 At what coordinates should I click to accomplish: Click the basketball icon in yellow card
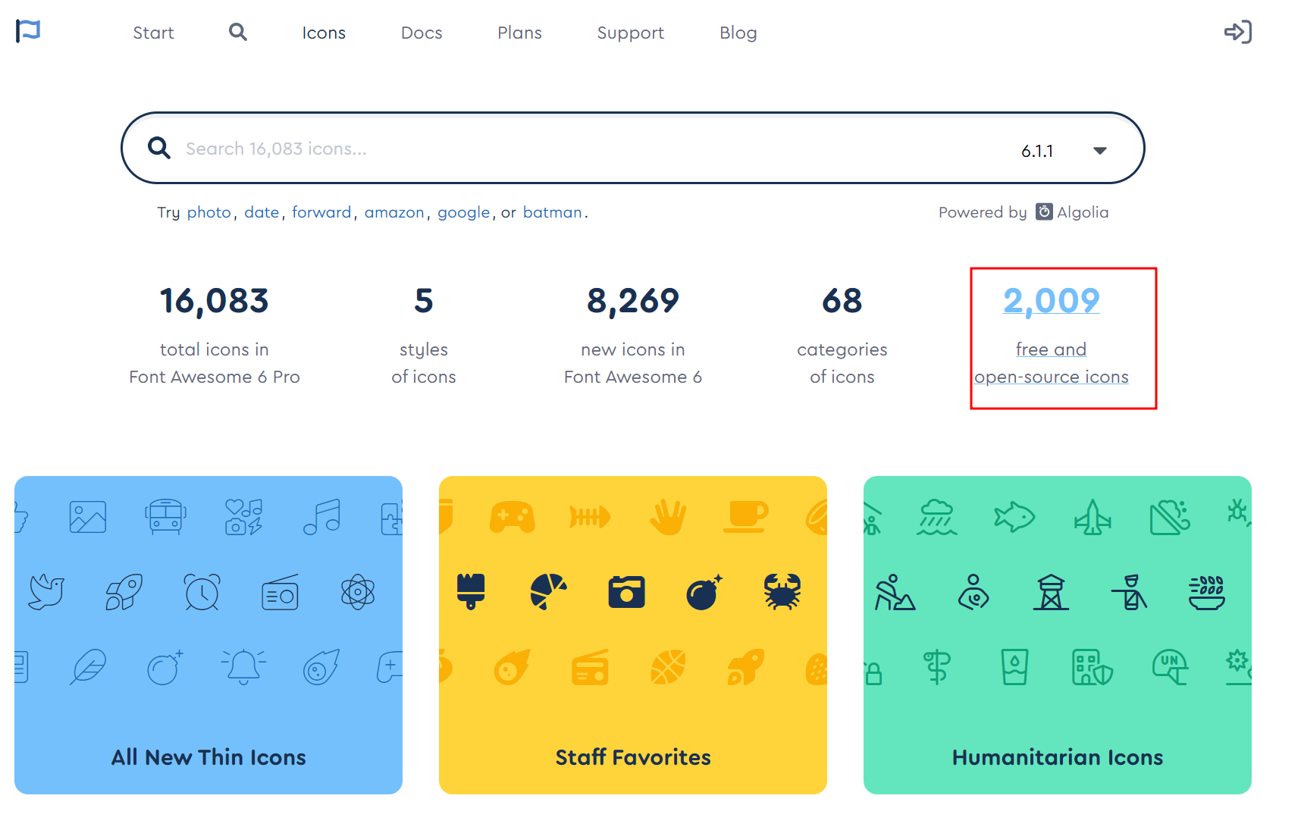668,667
